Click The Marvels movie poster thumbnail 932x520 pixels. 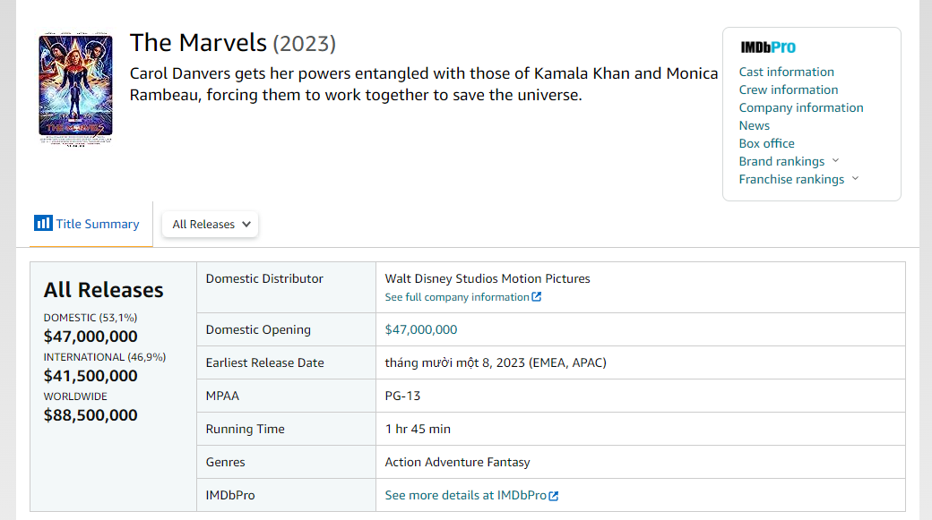tap(75, 85)
